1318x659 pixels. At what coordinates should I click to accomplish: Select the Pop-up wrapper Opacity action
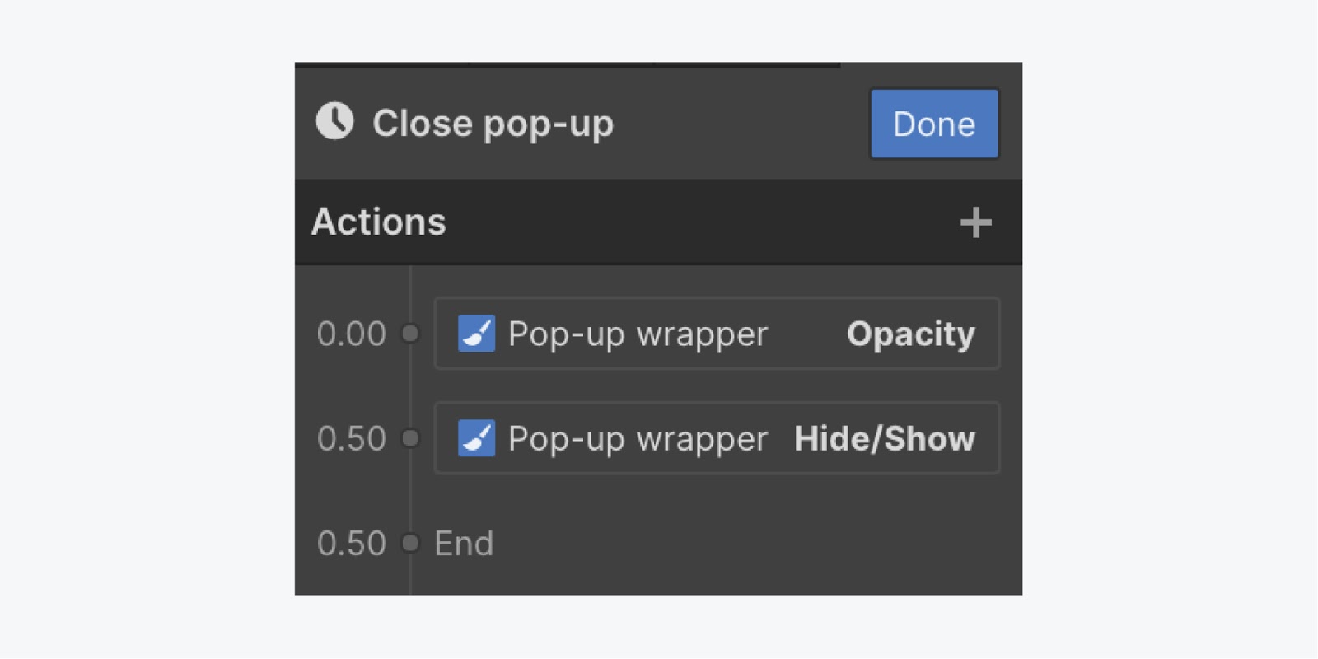click(x=717, y=333)
